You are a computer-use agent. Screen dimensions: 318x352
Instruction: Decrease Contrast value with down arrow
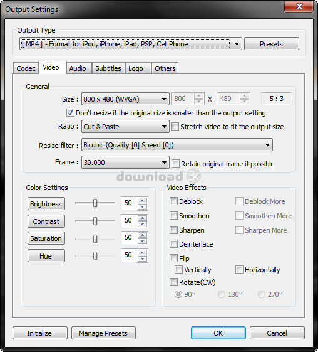(x=143, y=224)
